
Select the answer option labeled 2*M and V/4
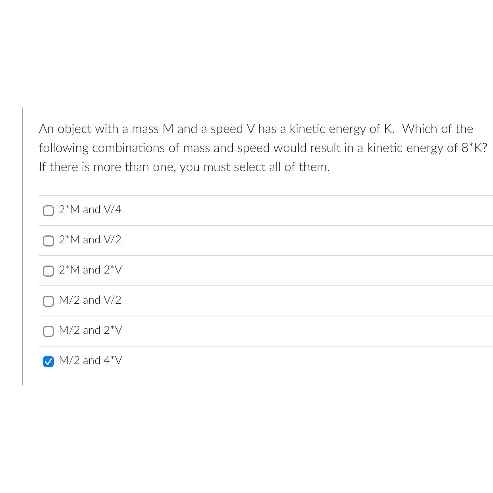point(90,209)
